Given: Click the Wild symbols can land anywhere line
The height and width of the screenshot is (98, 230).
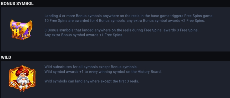Looking at the screenshot, I should pos(91,81).
